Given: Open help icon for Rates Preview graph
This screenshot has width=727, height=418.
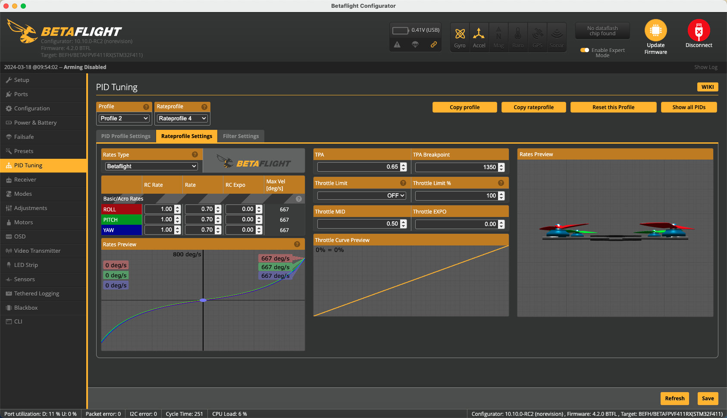Looking at the screenshot, I should [297, 244].
